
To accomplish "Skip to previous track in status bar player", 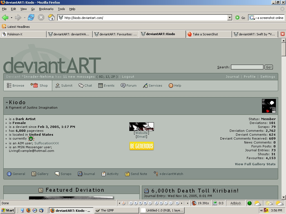I will tap(131, 203).
